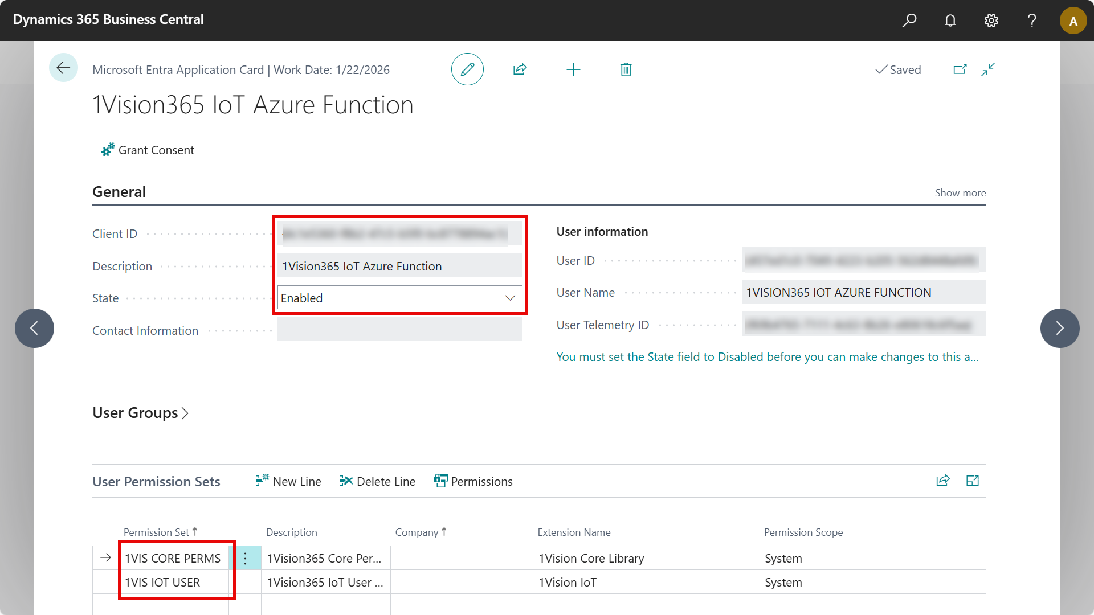The width and height of the screenshot is (1094, 615).
Task: Click Delete Line in User Permission Sets
Action: pos(377,481)
